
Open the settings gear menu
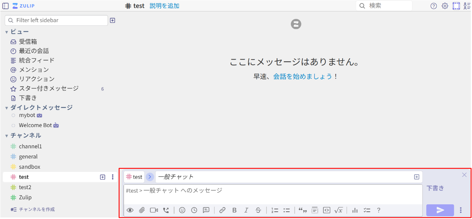445,6
